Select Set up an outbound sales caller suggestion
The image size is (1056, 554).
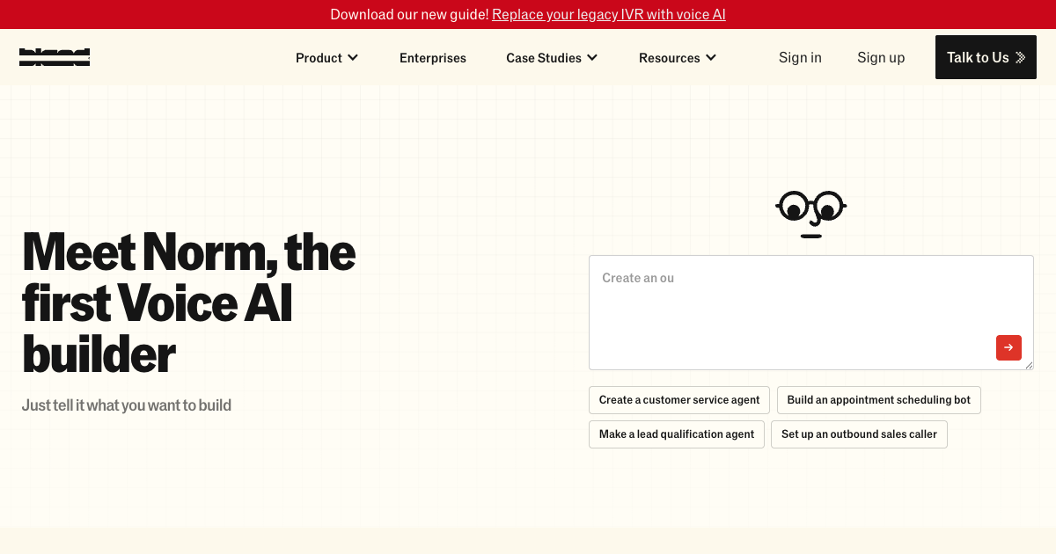859,434
